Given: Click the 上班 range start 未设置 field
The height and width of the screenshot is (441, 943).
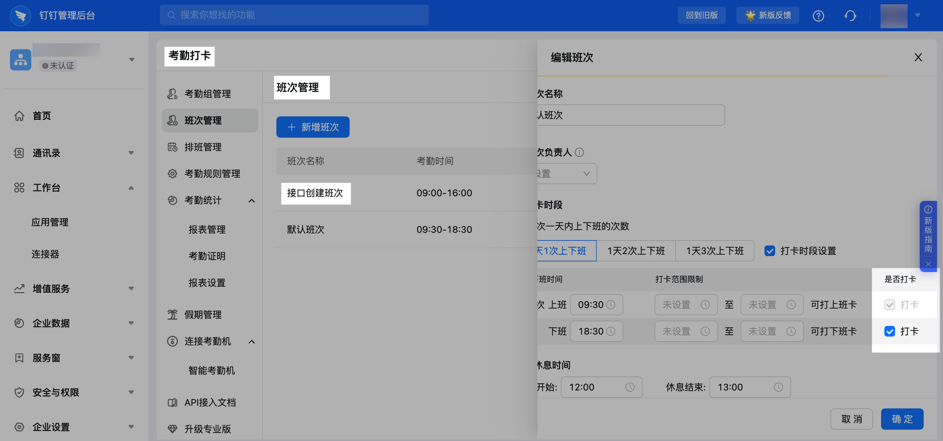Looking at the screenshot, I should (686, 305).
